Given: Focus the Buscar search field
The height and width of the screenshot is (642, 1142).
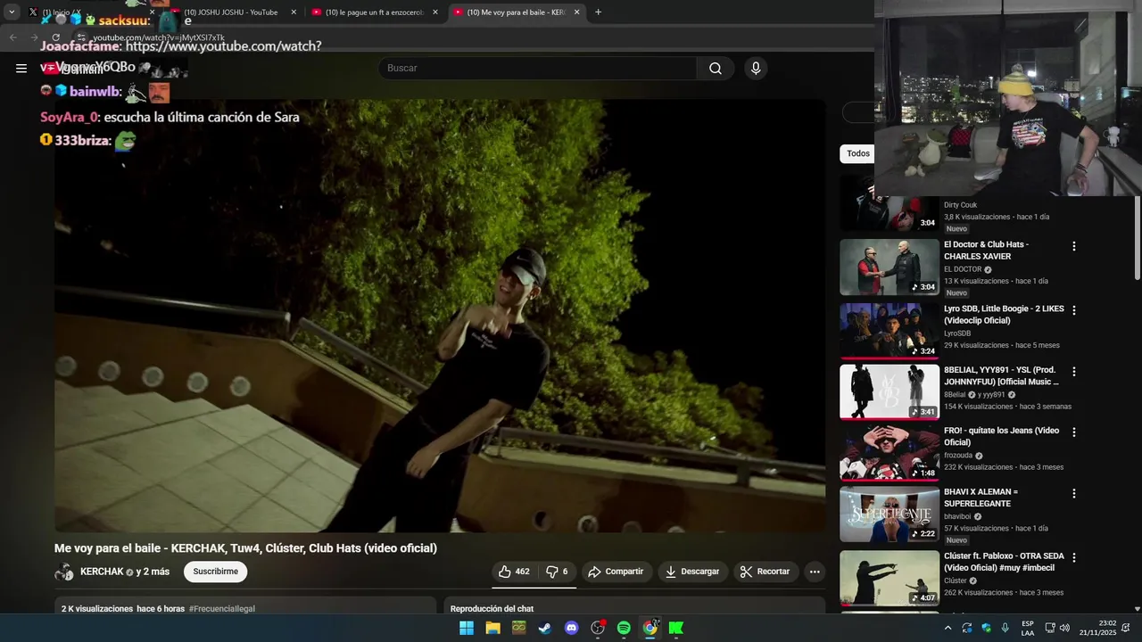Looking at the screenshot, I should click(538, 69).
